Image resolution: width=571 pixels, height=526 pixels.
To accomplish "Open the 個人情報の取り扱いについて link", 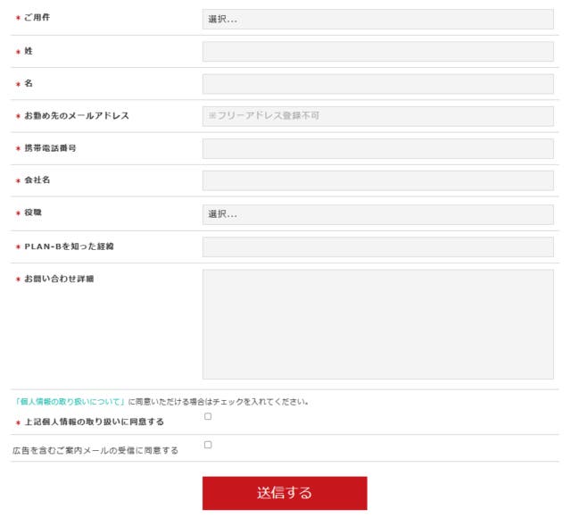I will click(x=69, y=402).
